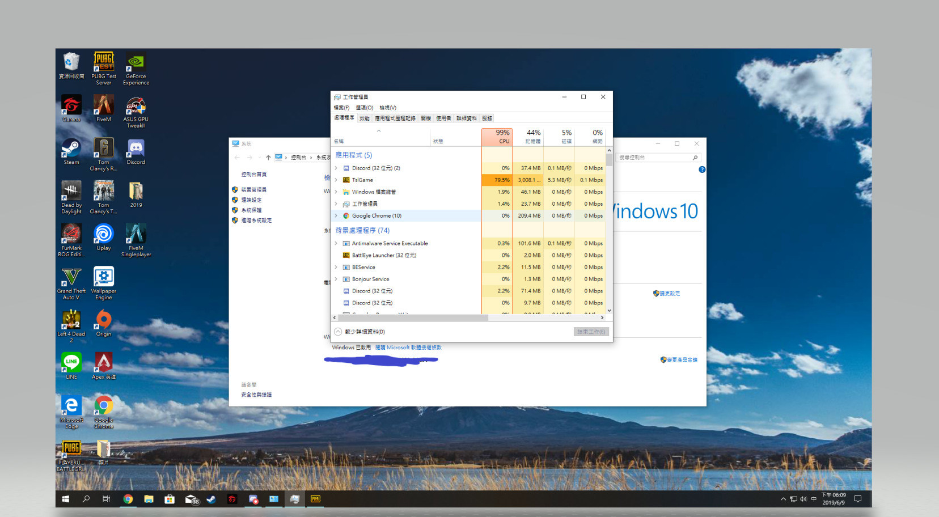Screen dimensions: 939x517
Task: Focus the 搜尋控制台 search box
Action: coord(659,158)
